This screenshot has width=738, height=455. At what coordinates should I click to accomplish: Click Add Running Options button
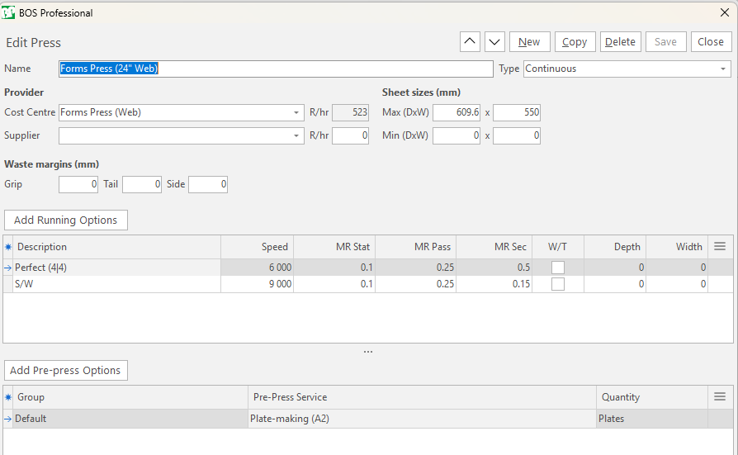click(x=66, y=220)
